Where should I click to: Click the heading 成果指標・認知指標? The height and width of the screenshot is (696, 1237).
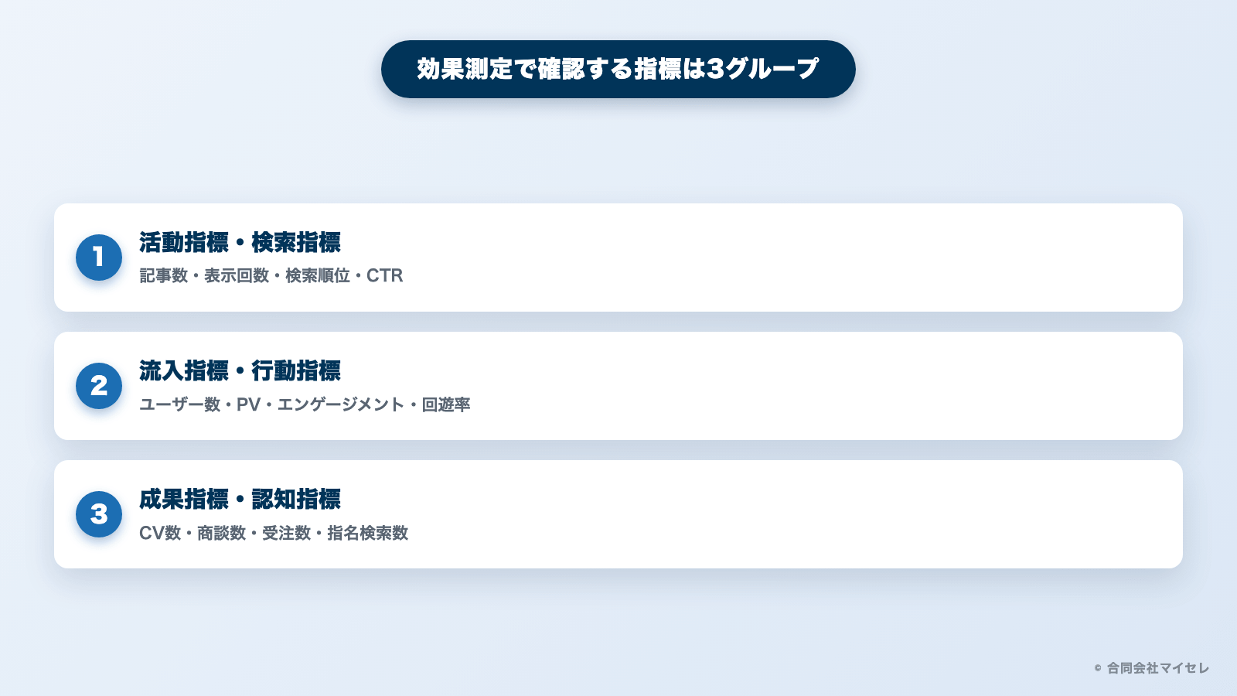click(240, 500)
